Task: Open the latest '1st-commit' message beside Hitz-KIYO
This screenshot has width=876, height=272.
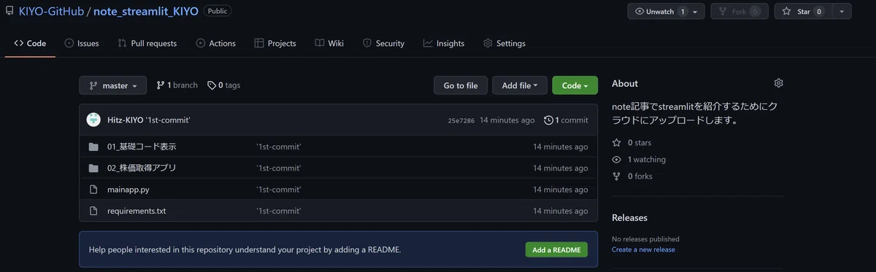Action: pos(168,120)
